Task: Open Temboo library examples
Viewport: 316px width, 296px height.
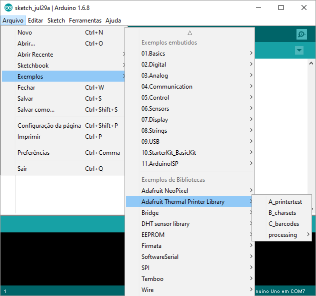Action: pos(190,278)
